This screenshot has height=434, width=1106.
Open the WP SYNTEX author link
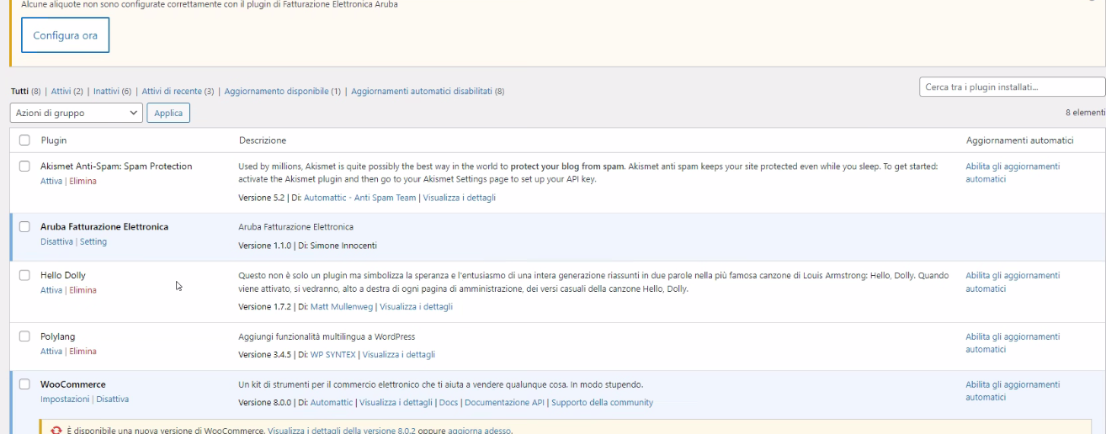point(333,355)
